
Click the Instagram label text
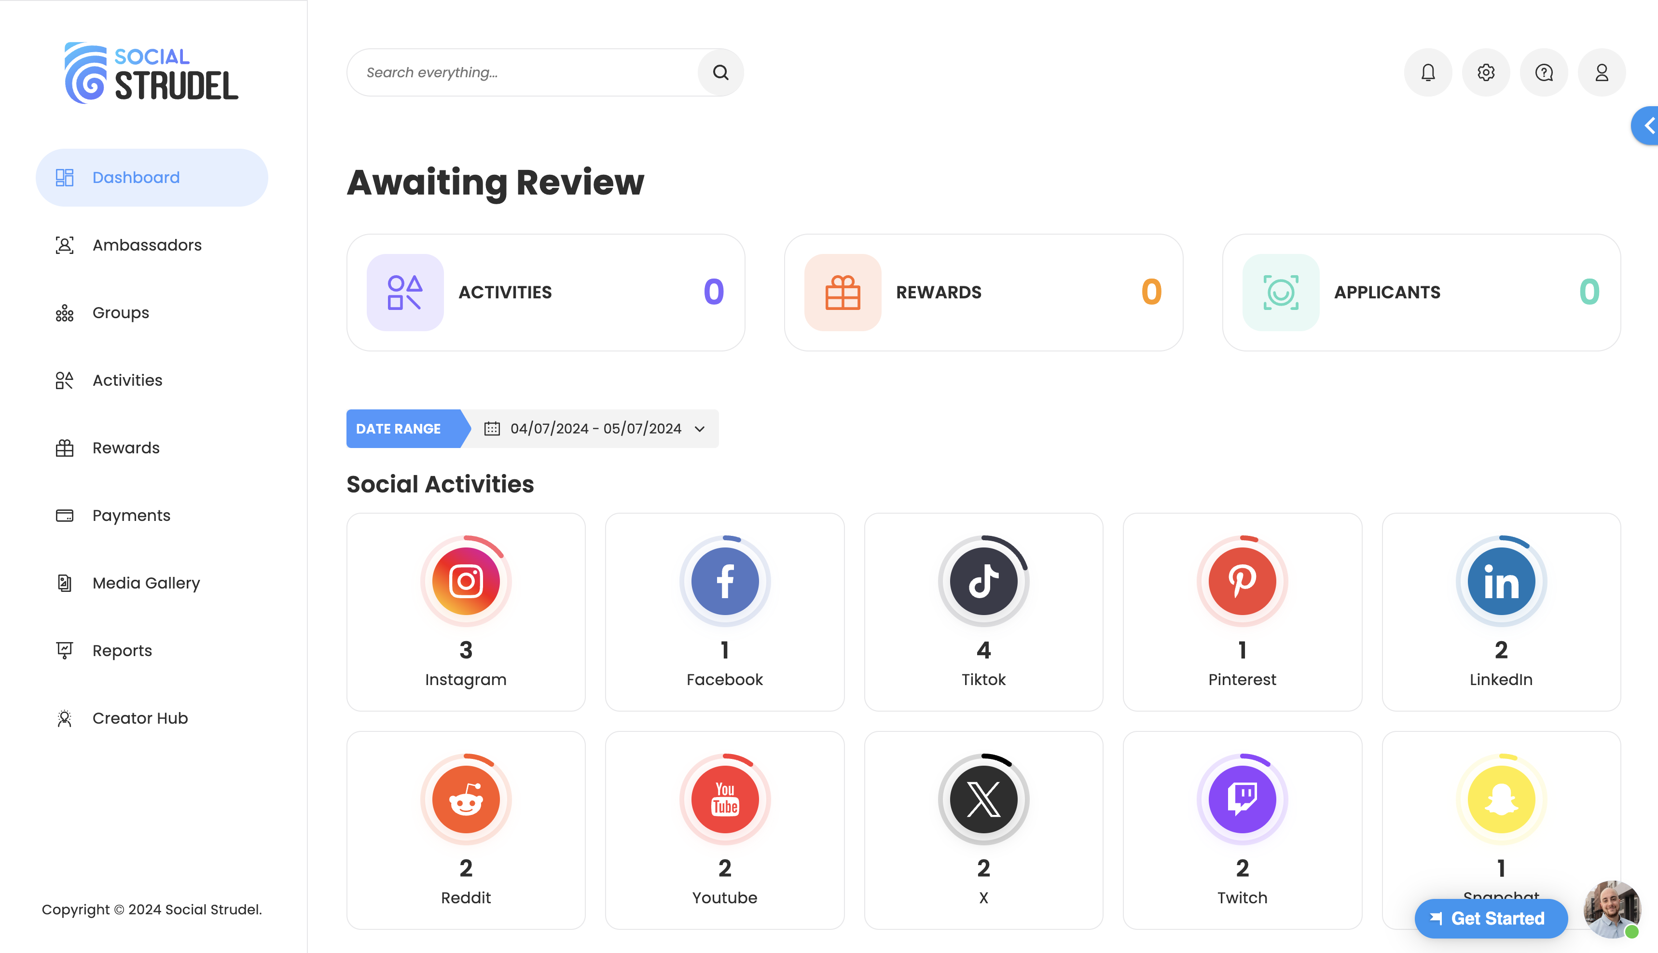point(466,680)
